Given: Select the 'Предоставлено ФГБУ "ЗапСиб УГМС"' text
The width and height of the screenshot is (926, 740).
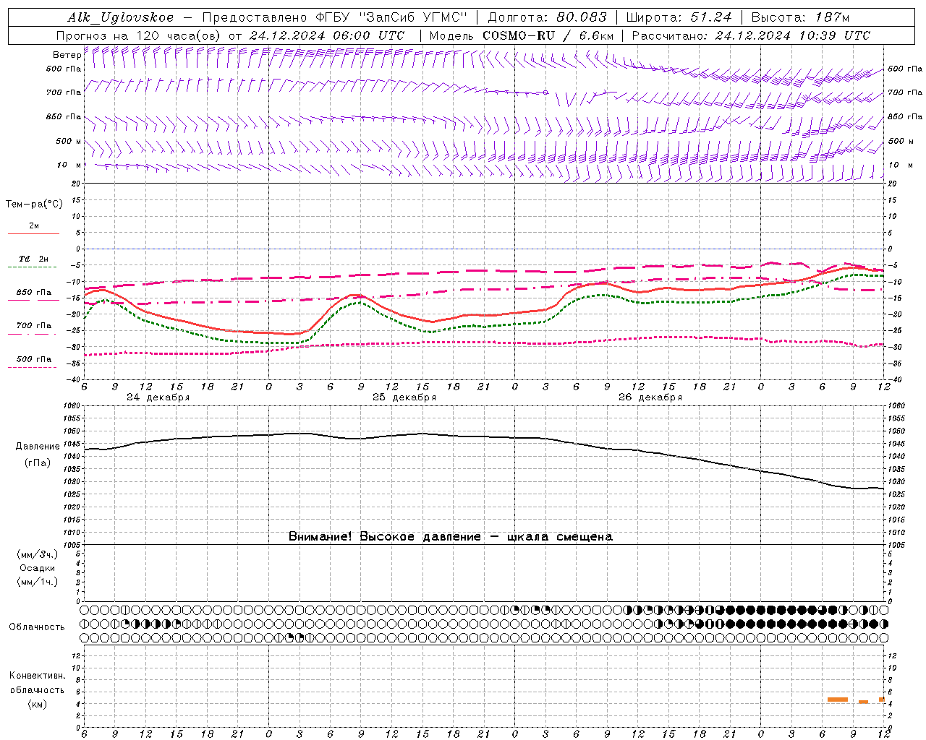Looking at the screenshot, I should pos(335,17).
